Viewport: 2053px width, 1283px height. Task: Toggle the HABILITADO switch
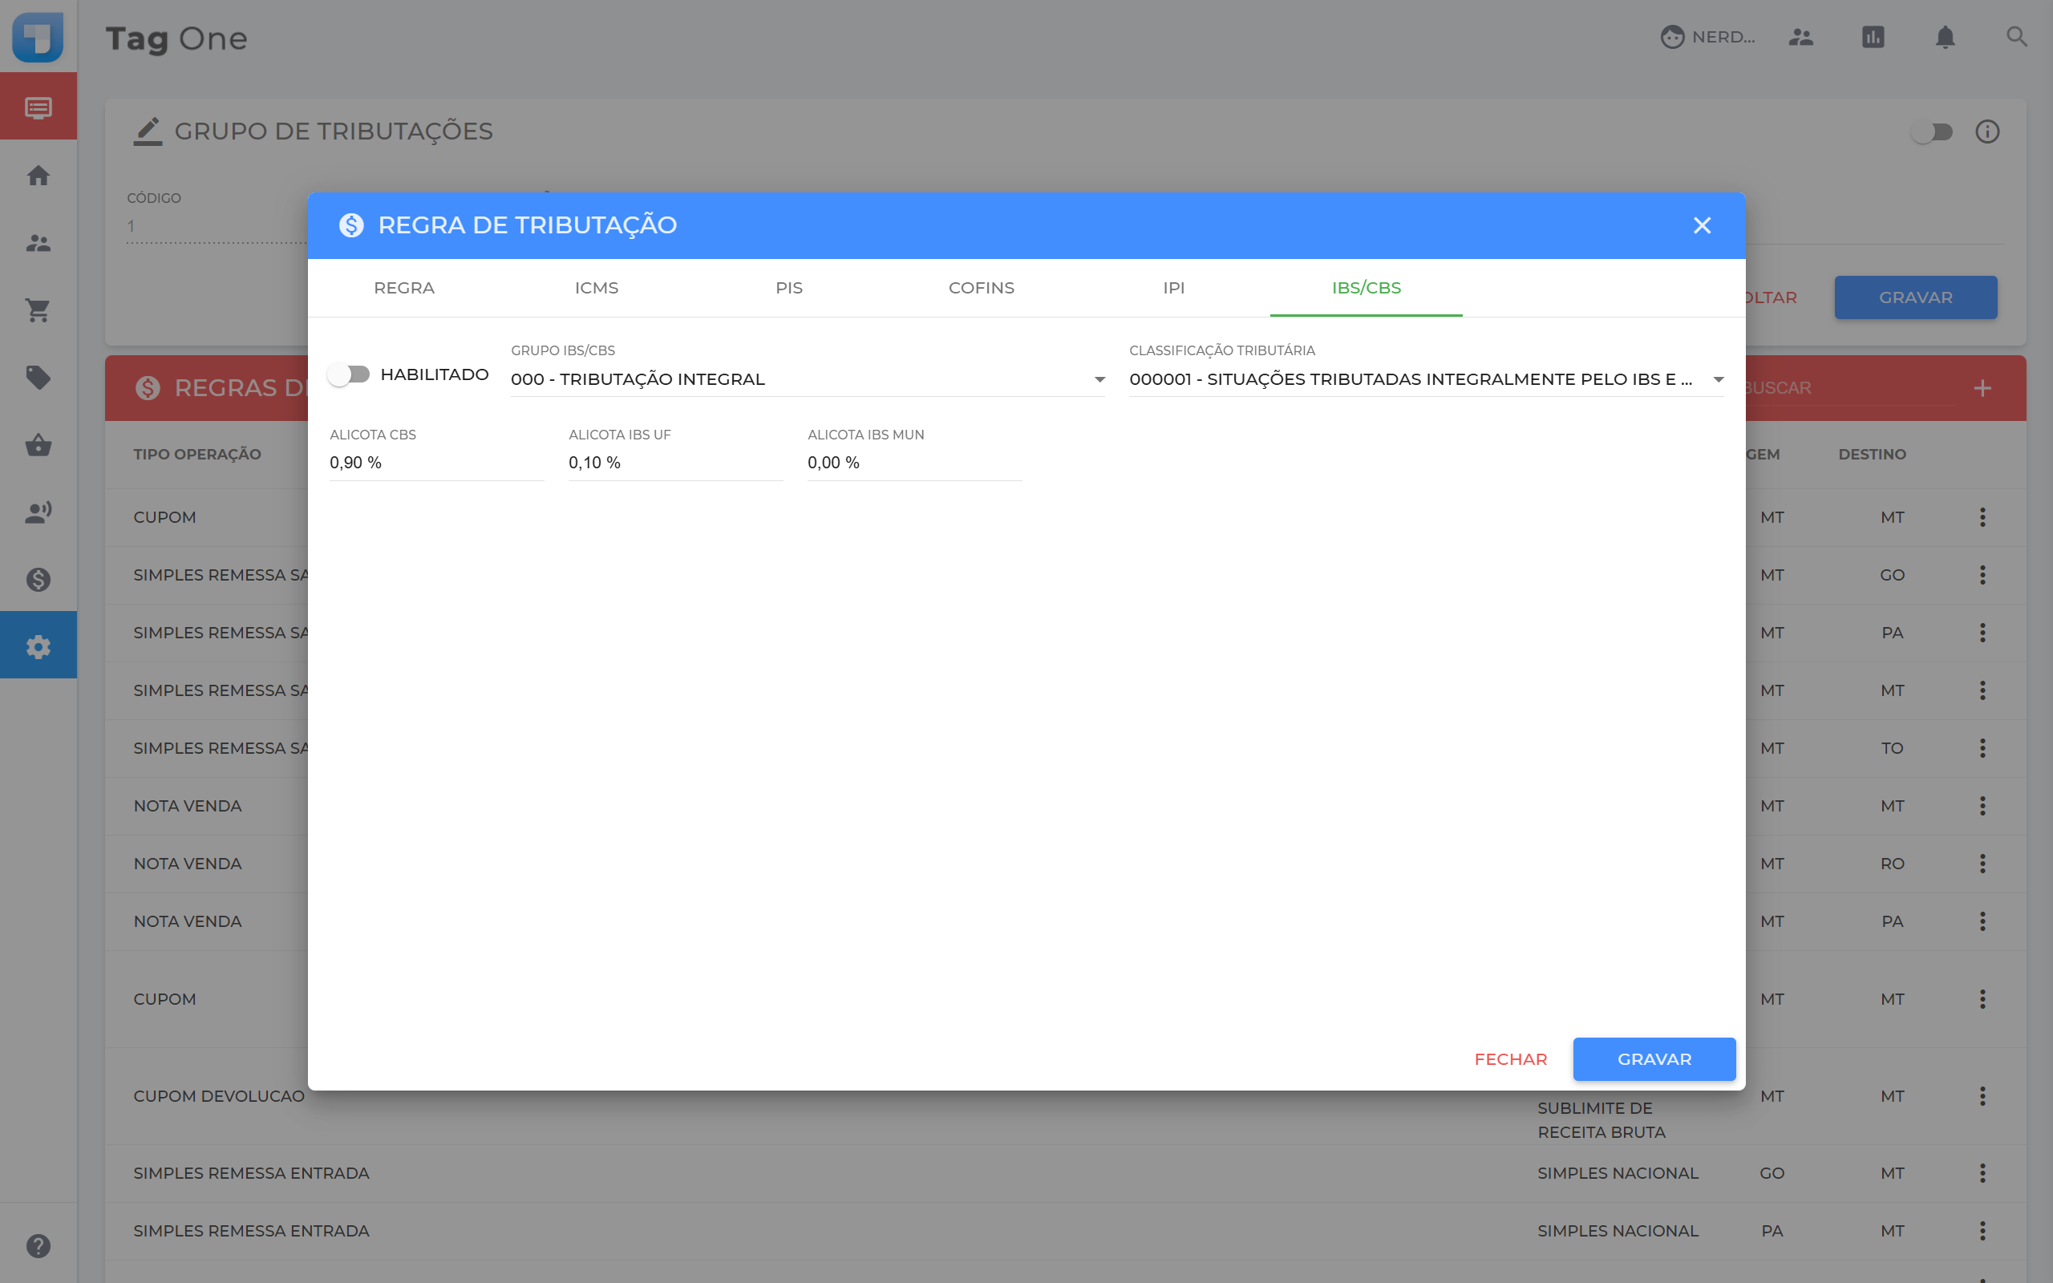point(350,374)
